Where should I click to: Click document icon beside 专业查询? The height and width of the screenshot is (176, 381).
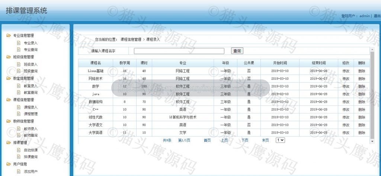tap(19, 50)
